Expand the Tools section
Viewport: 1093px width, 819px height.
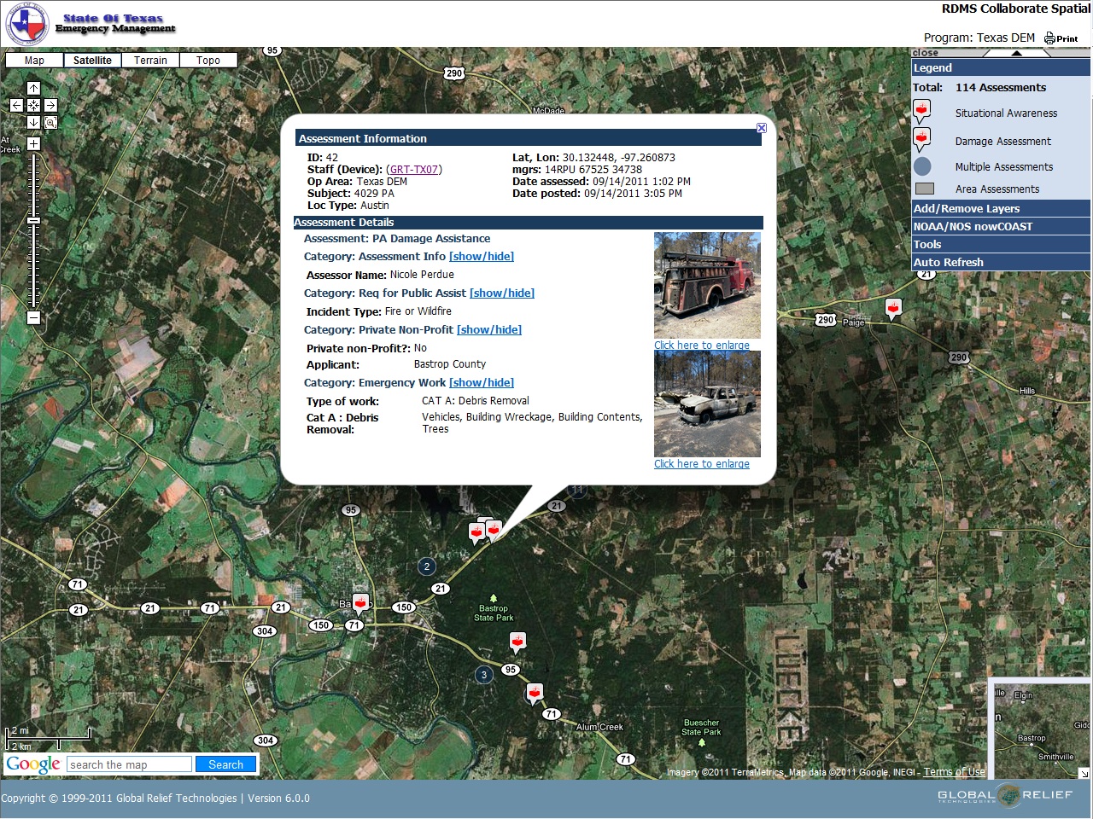click(1001, 245)
